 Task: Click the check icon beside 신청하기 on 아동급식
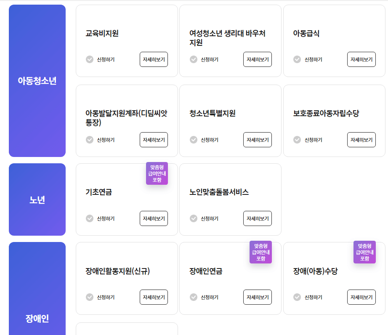point(297,59)
